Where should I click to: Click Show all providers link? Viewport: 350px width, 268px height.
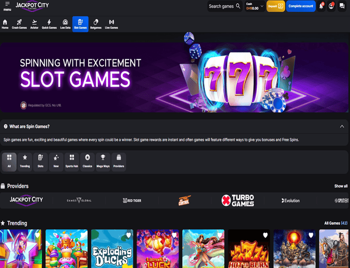341,186
